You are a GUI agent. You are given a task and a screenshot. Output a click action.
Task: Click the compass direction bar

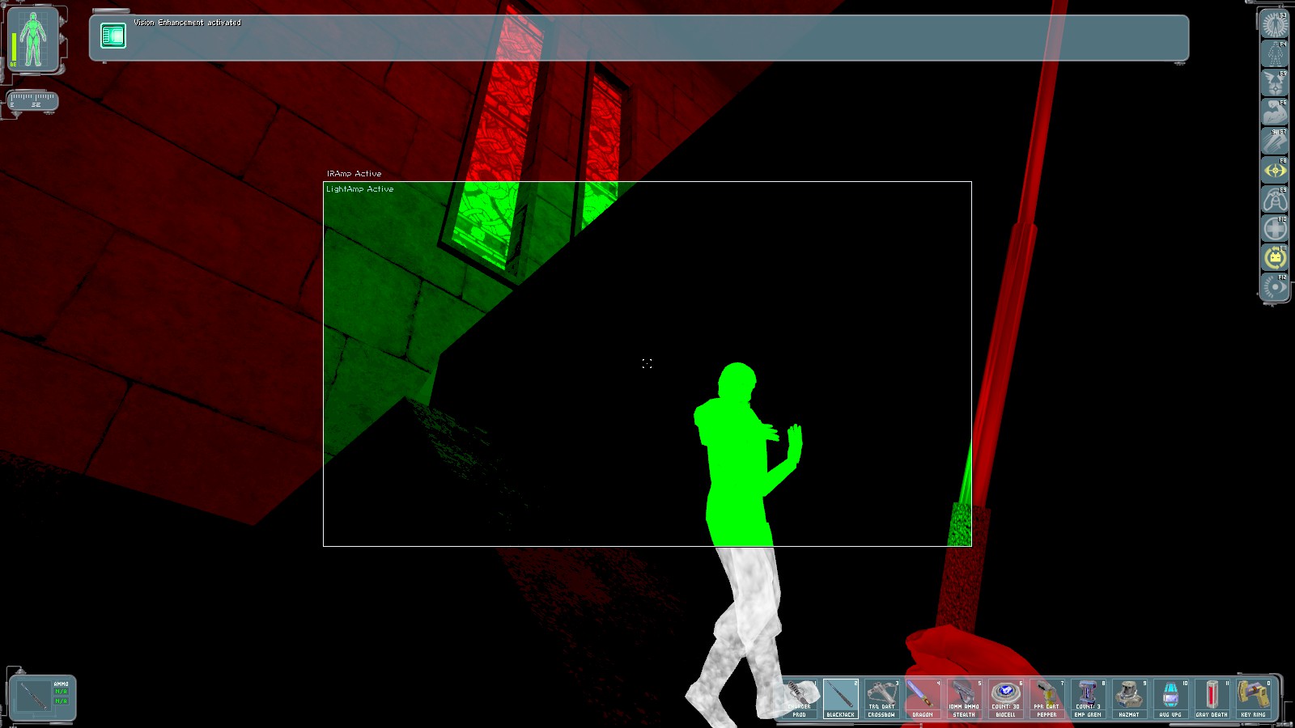pos(32,100)
